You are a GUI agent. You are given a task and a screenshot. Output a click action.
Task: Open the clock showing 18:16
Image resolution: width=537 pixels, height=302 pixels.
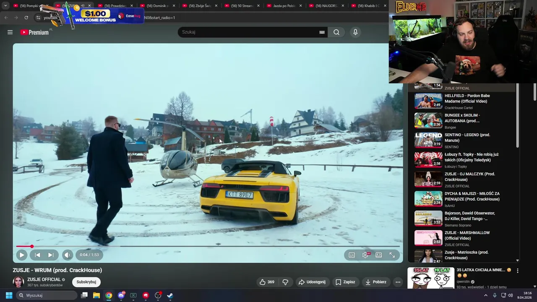[x=524, y=295]
